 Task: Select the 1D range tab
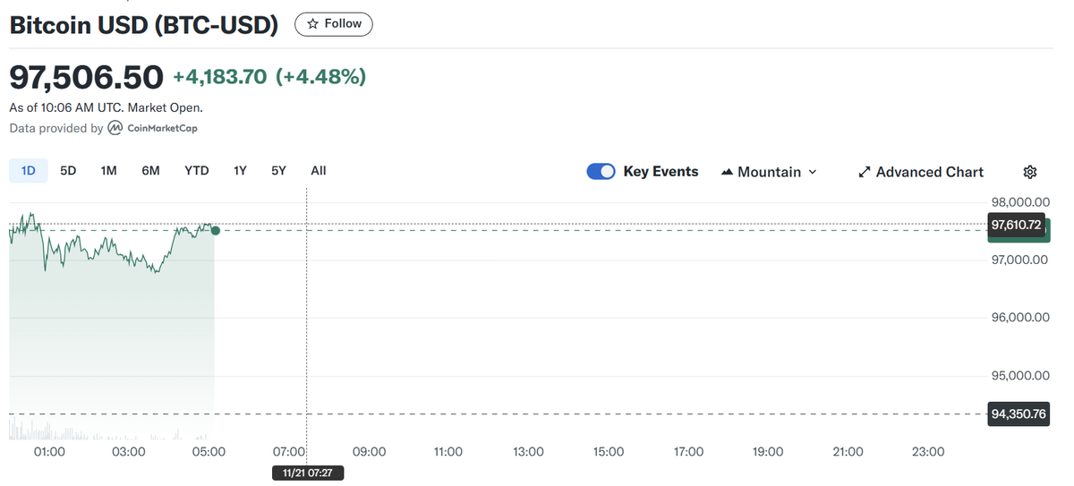point(29,170)
